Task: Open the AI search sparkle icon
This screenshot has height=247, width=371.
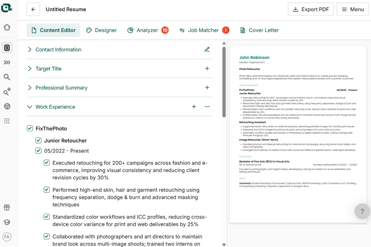Action: tap(7, 91)
